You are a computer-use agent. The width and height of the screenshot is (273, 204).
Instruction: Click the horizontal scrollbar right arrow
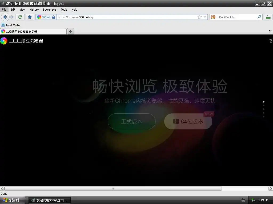[x=271, y=189]
